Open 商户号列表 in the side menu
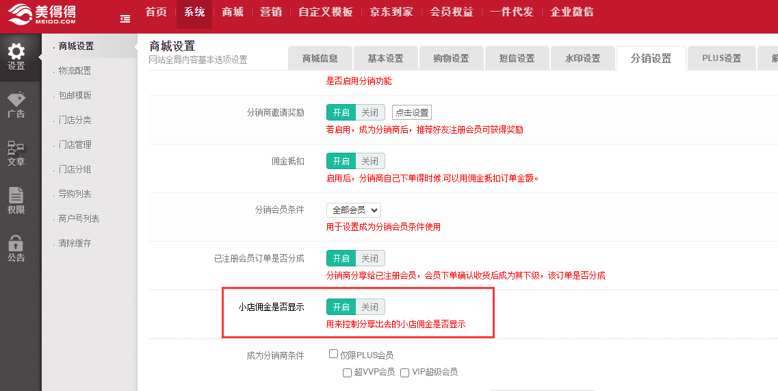 click(79, 218)
